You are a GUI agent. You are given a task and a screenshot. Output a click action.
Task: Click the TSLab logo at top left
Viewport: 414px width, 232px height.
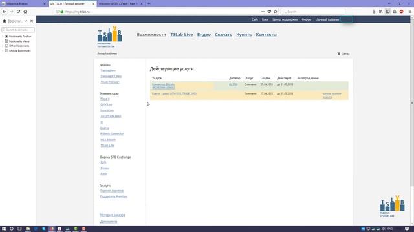pyautogui.click(x=109, y=37)
